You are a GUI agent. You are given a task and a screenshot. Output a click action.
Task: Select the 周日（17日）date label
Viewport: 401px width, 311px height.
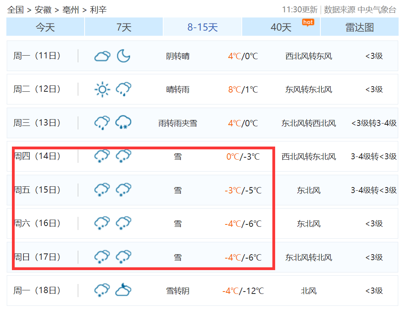click(37, 257)
